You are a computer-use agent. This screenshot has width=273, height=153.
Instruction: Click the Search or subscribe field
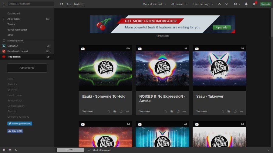30,4
